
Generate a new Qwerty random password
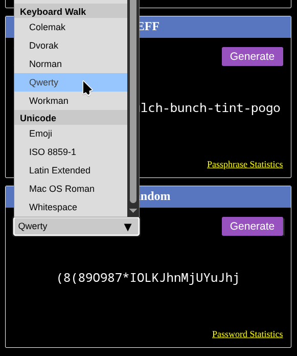point(253,226)
